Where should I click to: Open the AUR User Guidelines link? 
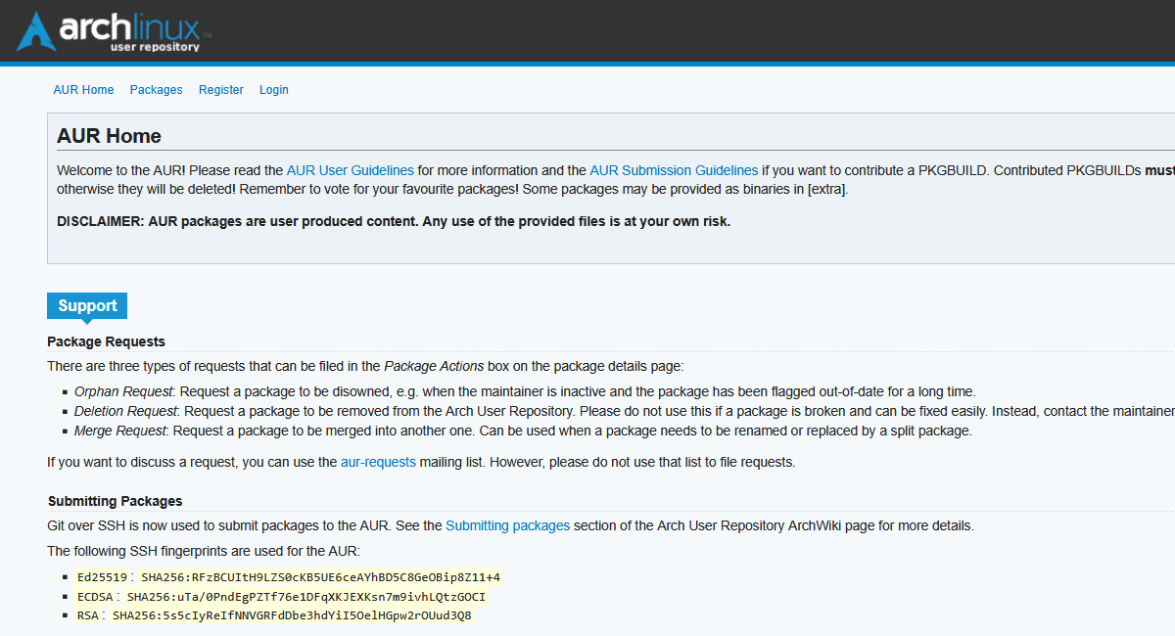[x=350, y=170]
